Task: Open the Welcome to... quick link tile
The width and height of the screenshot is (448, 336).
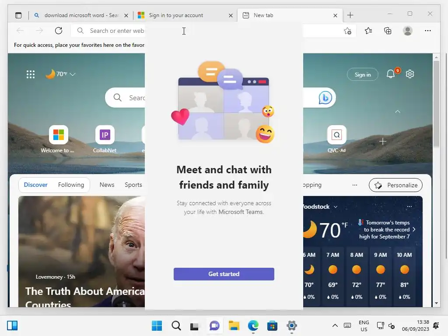Action: pos(58,139)
